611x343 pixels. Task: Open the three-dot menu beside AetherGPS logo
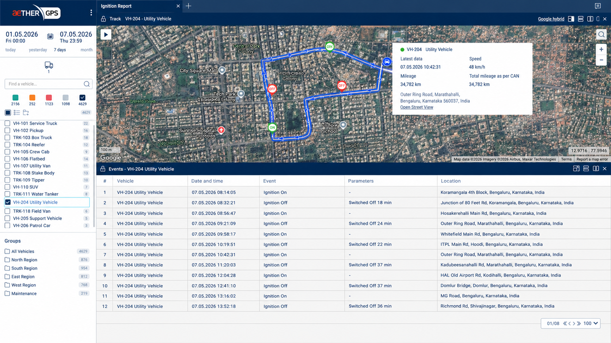click(91, 13)
